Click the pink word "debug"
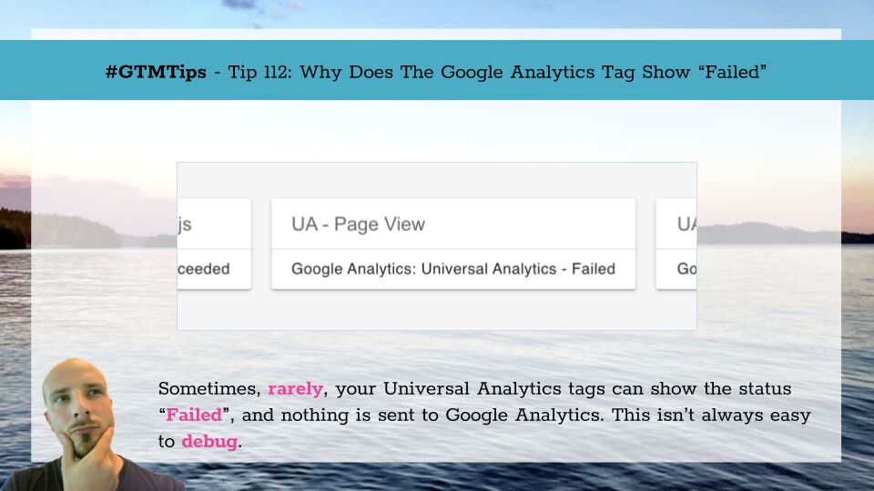 209,442
